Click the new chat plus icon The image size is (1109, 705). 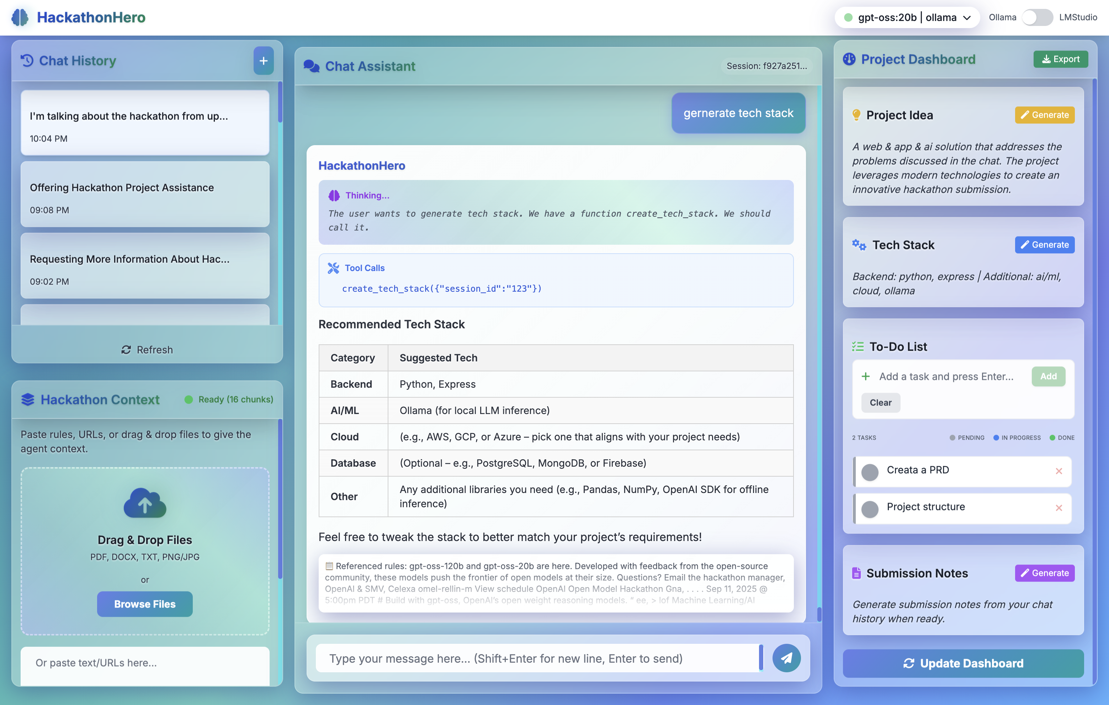264,60
